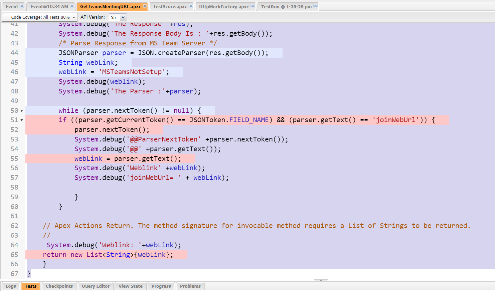The height and width of the screenshot is (291, 495).
Task: Open the TestRun @ 1:28:28 pm tab
Action: pyautogui.click(x=286, y=7)
